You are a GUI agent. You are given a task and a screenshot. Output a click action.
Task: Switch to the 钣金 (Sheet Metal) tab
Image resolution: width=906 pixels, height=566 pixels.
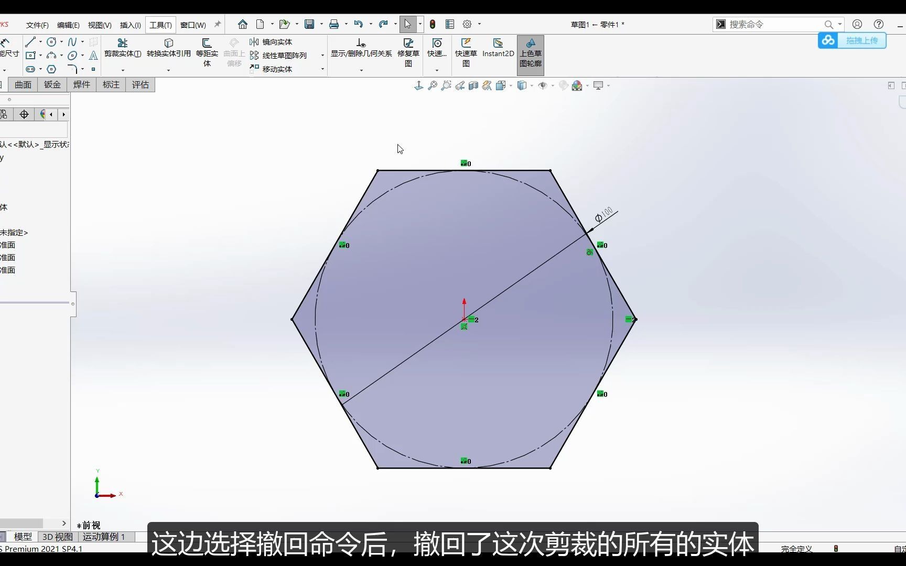click(52, 84)
